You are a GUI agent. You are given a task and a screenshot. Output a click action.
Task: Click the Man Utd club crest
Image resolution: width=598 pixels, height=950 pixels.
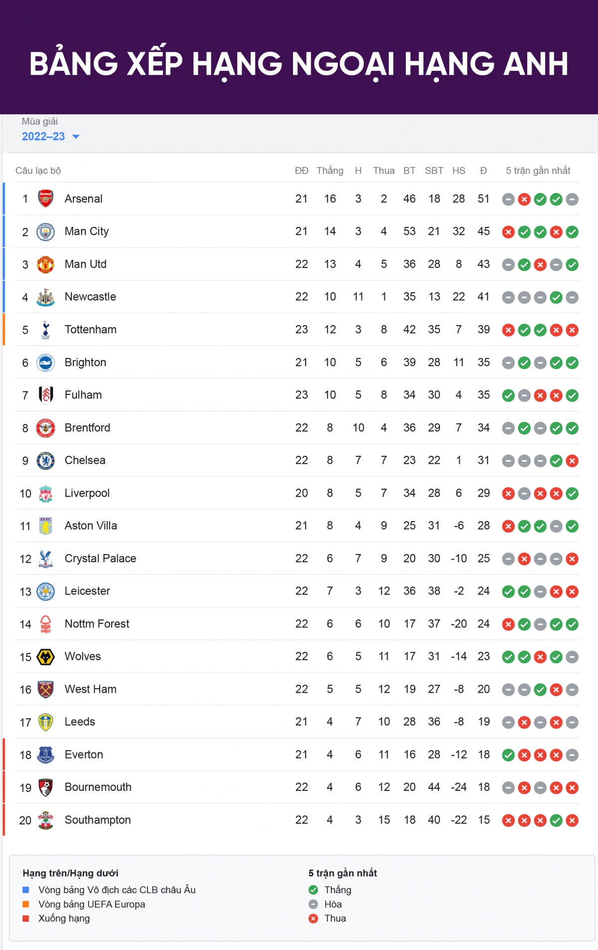[x=45, y=264]
